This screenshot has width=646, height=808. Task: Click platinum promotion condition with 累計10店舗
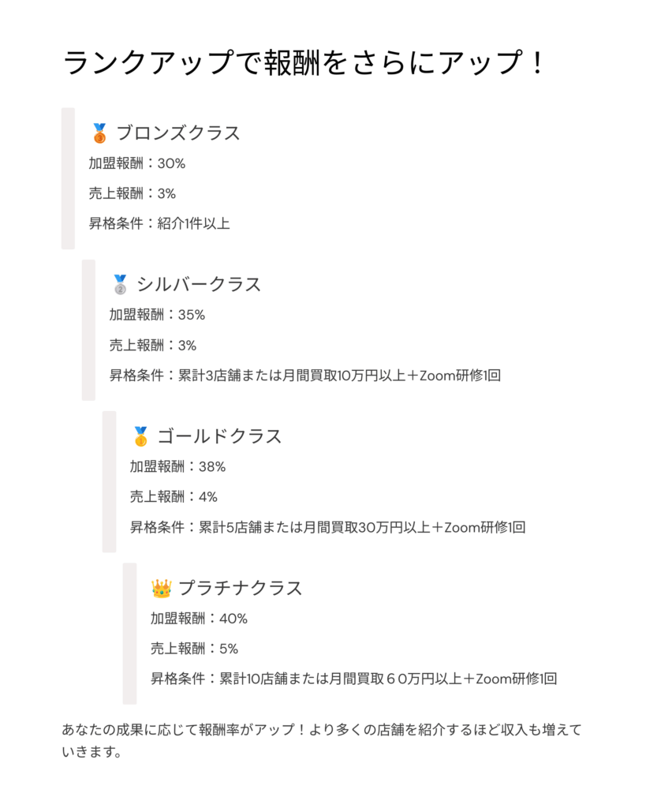point(354,679)
